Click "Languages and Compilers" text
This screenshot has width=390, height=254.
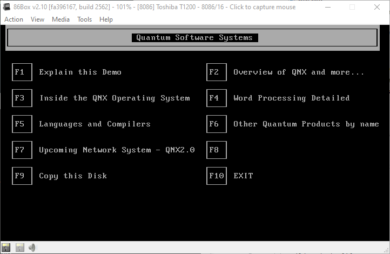tap(95, 124)
